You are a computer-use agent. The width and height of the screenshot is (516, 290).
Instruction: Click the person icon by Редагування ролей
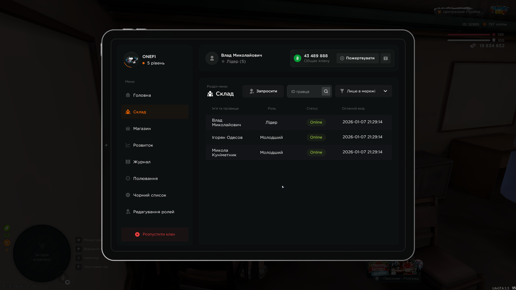128,212
